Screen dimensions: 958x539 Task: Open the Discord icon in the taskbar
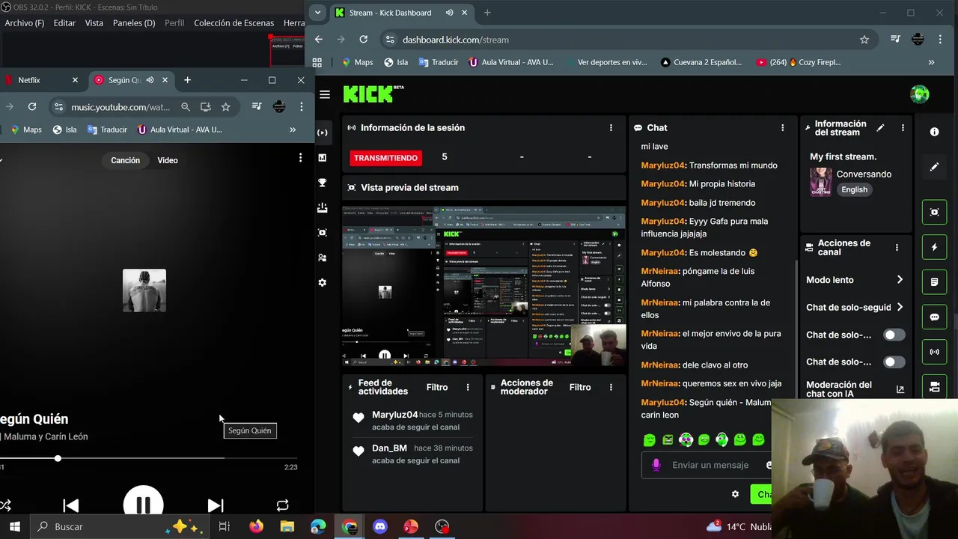click(380, 526)
